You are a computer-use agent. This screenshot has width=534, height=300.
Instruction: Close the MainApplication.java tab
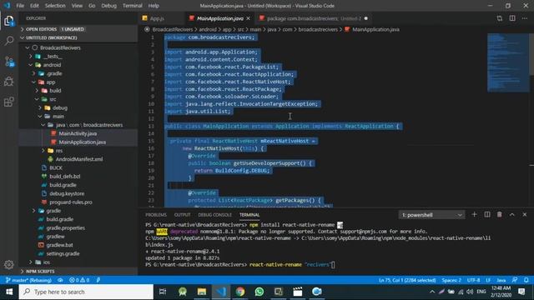(249, 18)
